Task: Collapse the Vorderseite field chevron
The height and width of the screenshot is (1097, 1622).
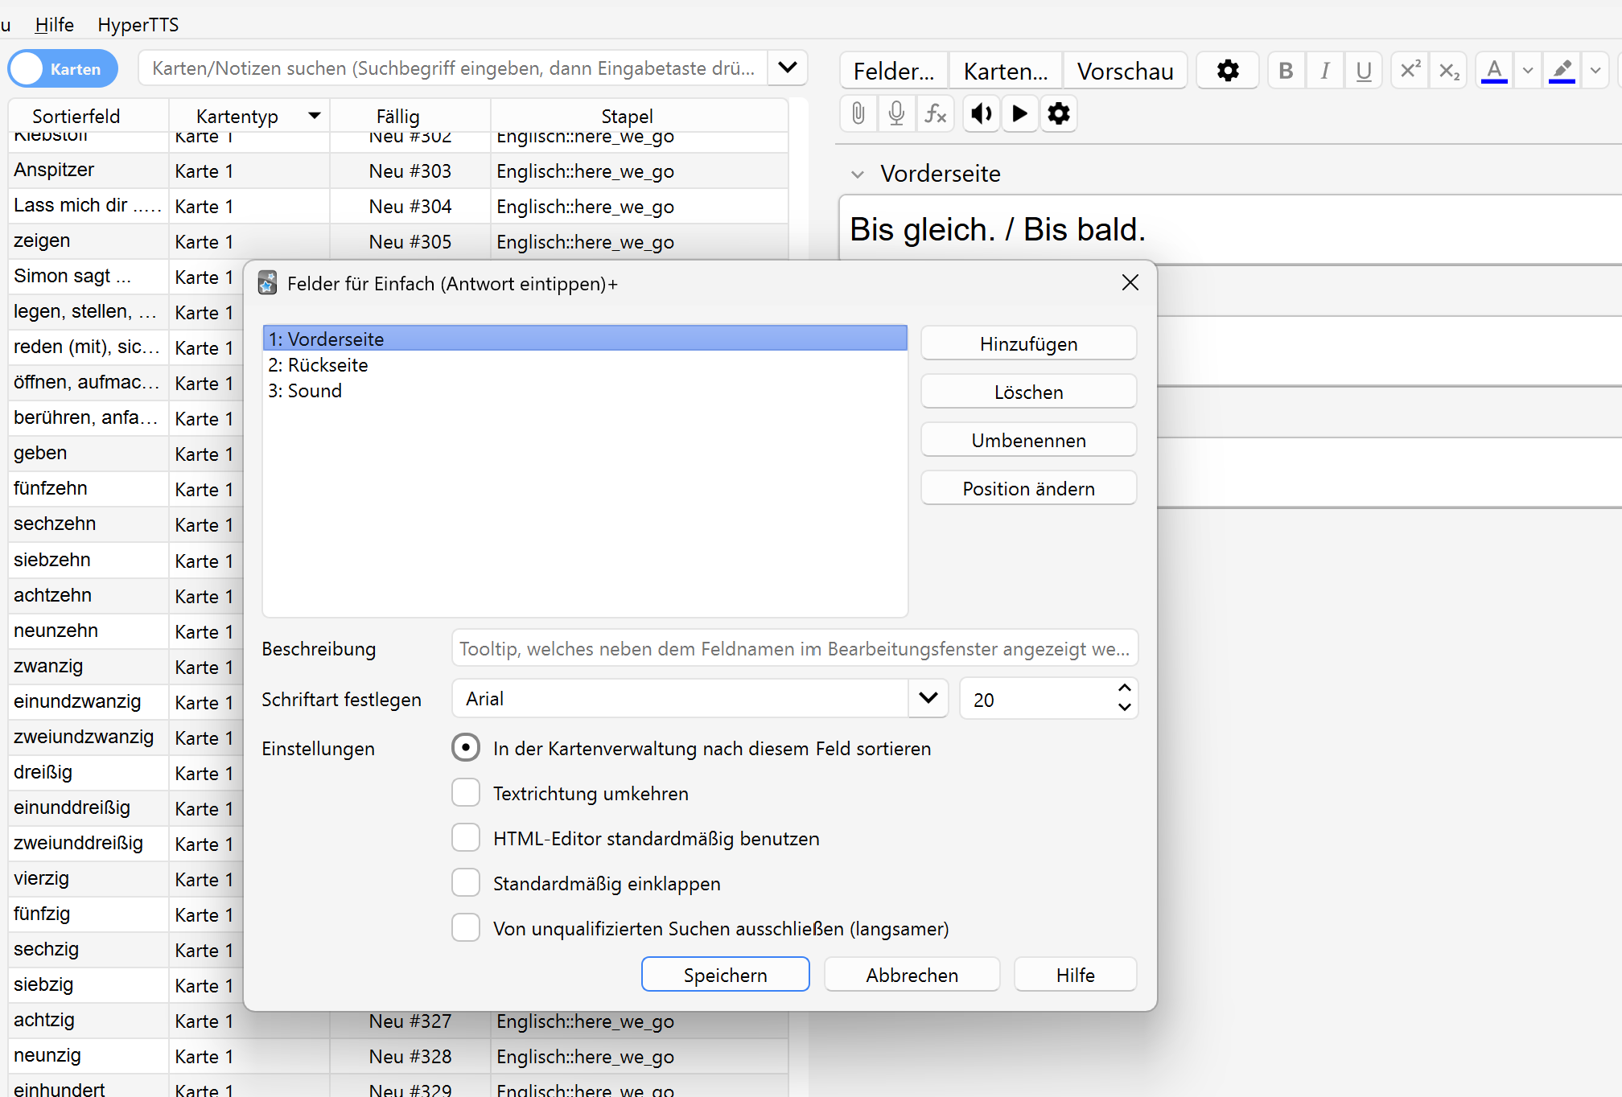Action: pos(858,174)
